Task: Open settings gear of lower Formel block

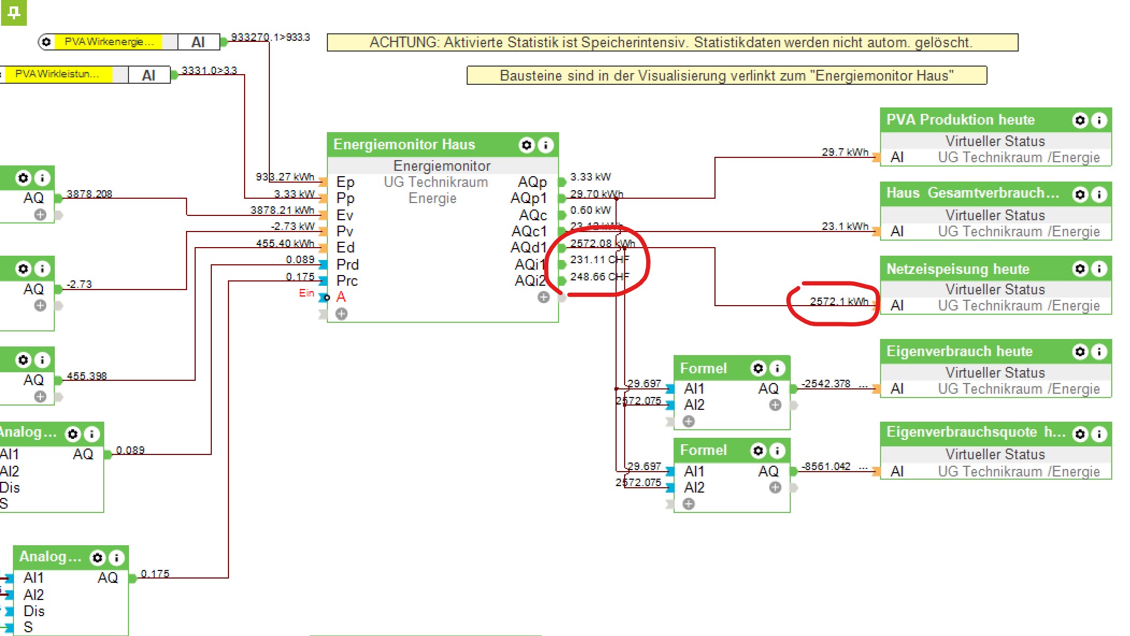Action: 759,450
